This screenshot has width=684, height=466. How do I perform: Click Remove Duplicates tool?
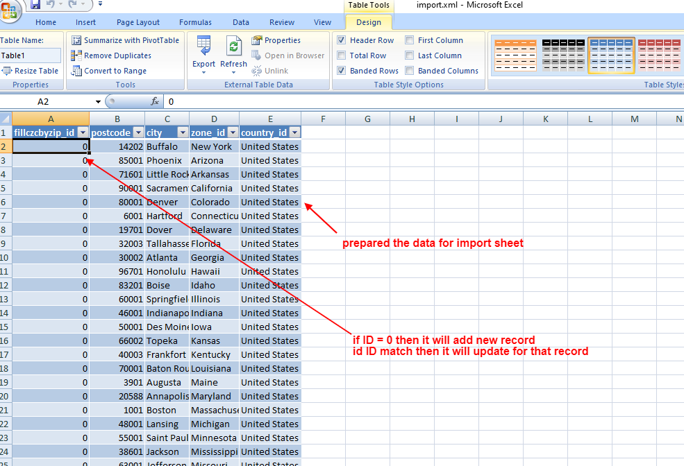click(x=112, y=55)
